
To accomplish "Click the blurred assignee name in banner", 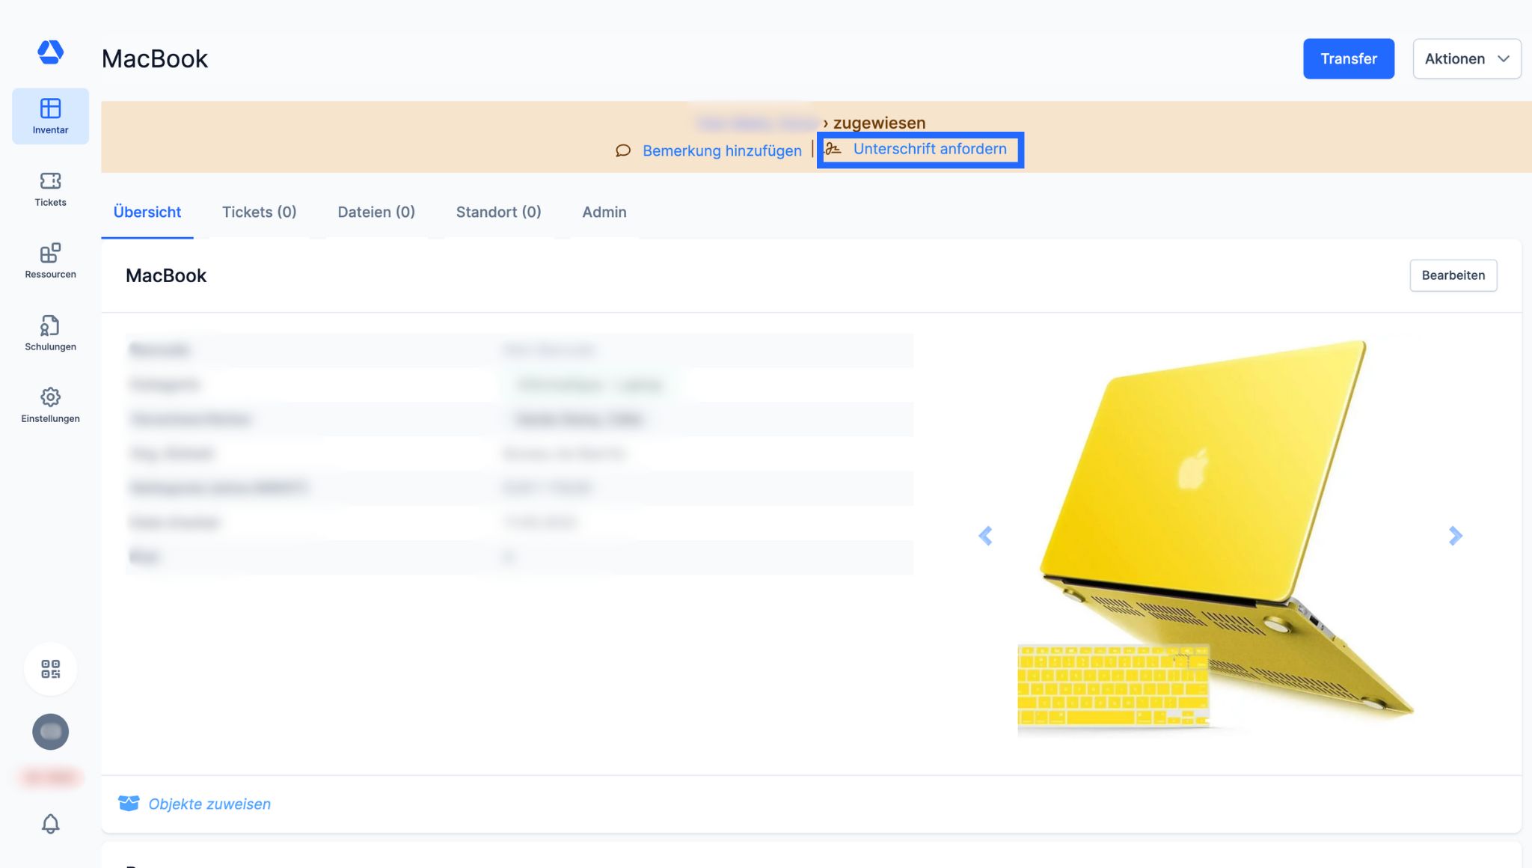I will point(757,123).
